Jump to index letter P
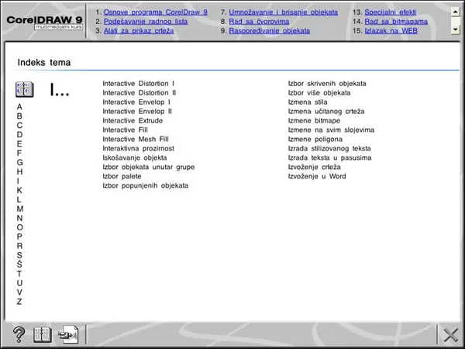Viewport: 465px width, 349px height. click(19, 237)
